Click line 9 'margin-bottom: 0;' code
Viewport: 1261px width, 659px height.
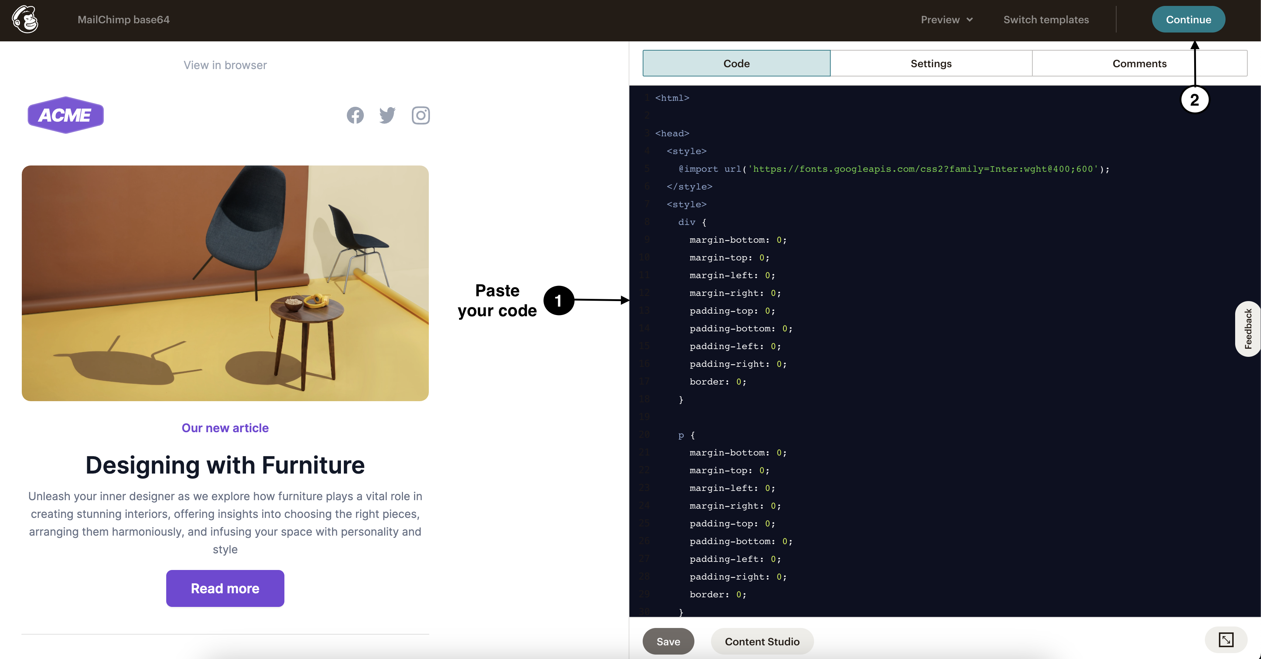738,240
